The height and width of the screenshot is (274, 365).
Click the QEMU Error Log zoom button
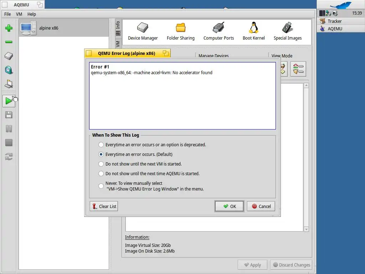[166, 53]
